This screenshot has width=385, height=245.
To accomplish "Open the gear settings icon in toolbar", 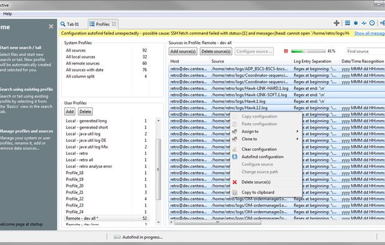I will (x=356, y=23).
